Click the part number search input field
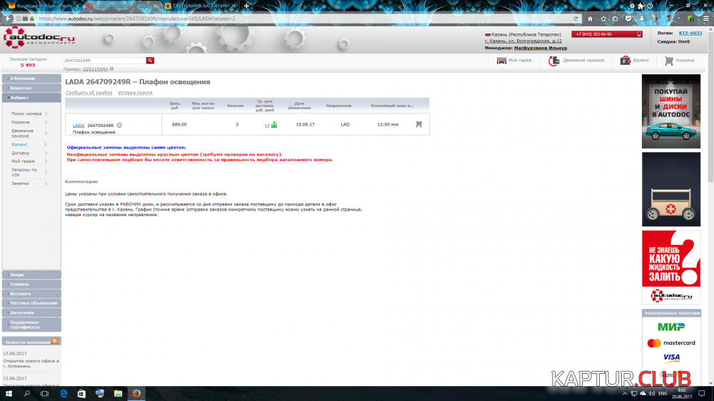Image resolution: width=714 pixels, height=401 pixels. click(x=104, y=61)
